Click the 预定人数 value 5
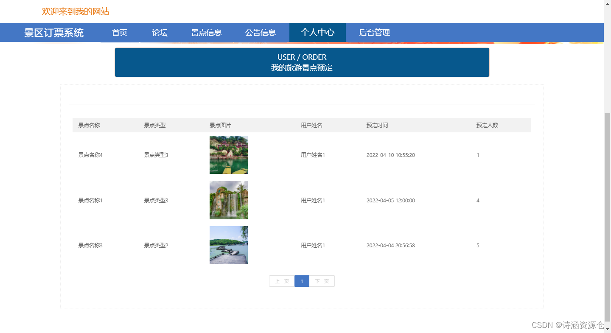611x333 pixels. pos(478,245)
